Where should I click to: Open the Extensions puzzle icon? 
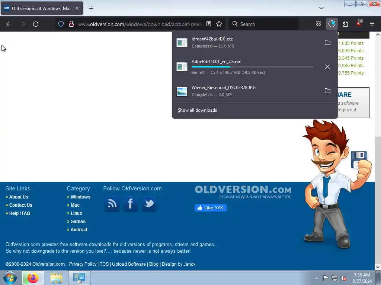pyautogui.click(x=345, y=24)
